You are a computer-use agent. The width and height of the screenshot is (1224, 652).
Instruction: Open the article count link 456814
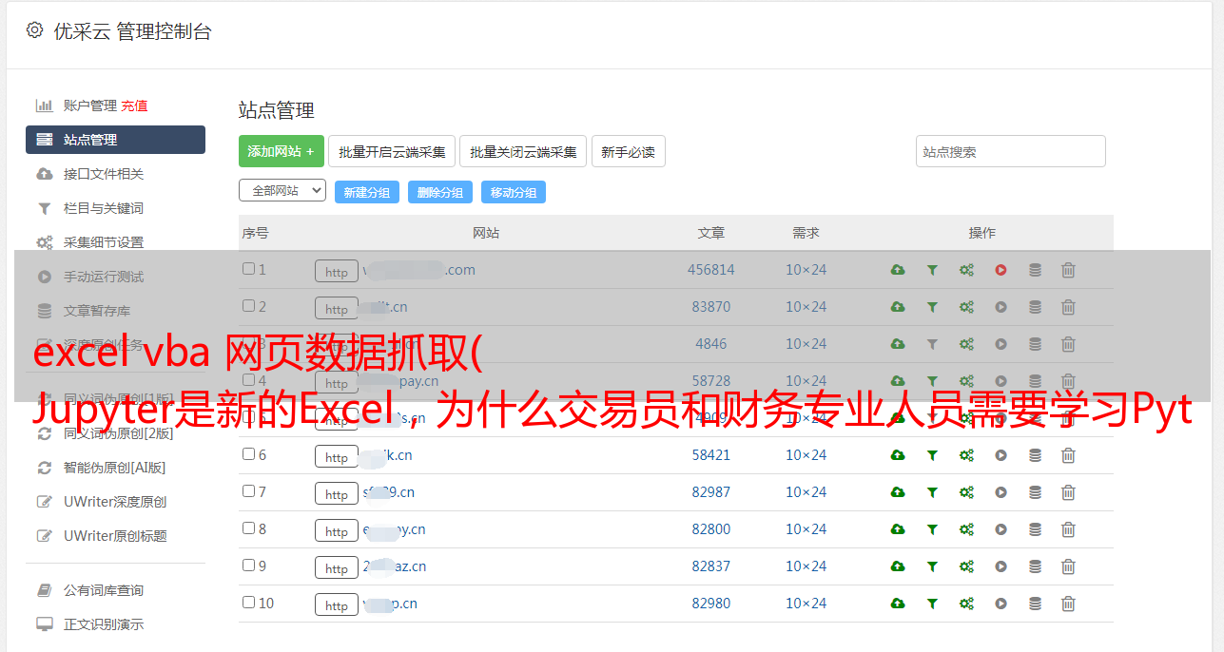pyautogui.click(x=711, y=270)
